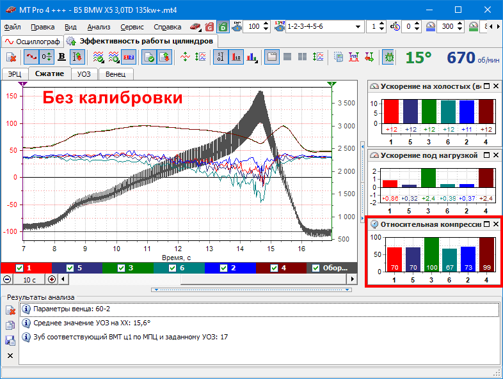Select the Венец sub-tab
Screen dimensions: 503x379
click(115, 74)
